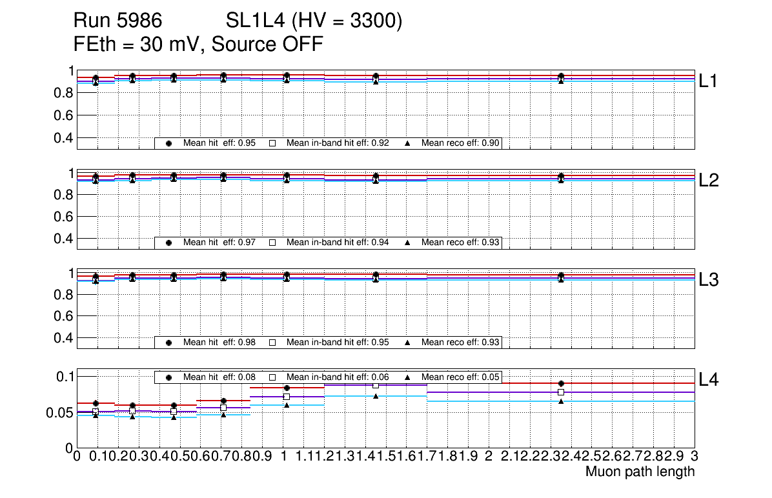Click the filled circle marker in L1 legend
The image size is (772, 498).
(168, 144)
